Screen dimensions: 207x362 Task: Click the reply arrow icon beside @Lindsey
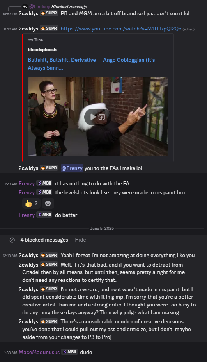click(x=25, y=7)
